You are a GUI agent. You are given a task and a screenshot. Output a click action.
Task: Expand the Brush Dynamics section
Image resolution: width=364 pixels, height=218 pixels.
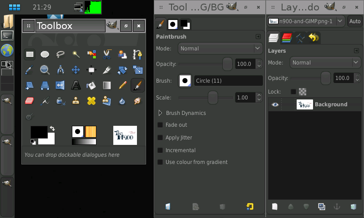(160, 113)
